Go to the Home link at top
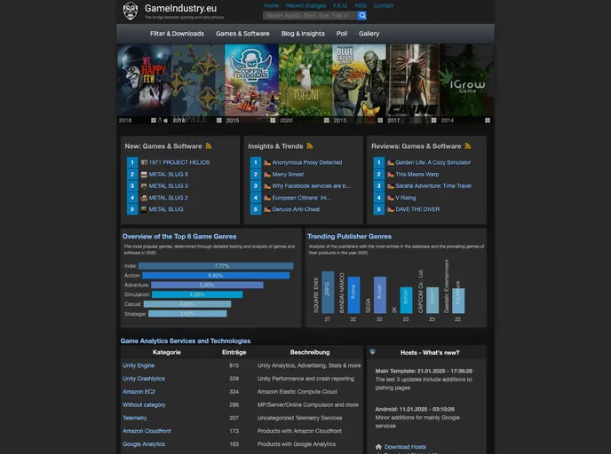611x454 pixels. point(271,5)
